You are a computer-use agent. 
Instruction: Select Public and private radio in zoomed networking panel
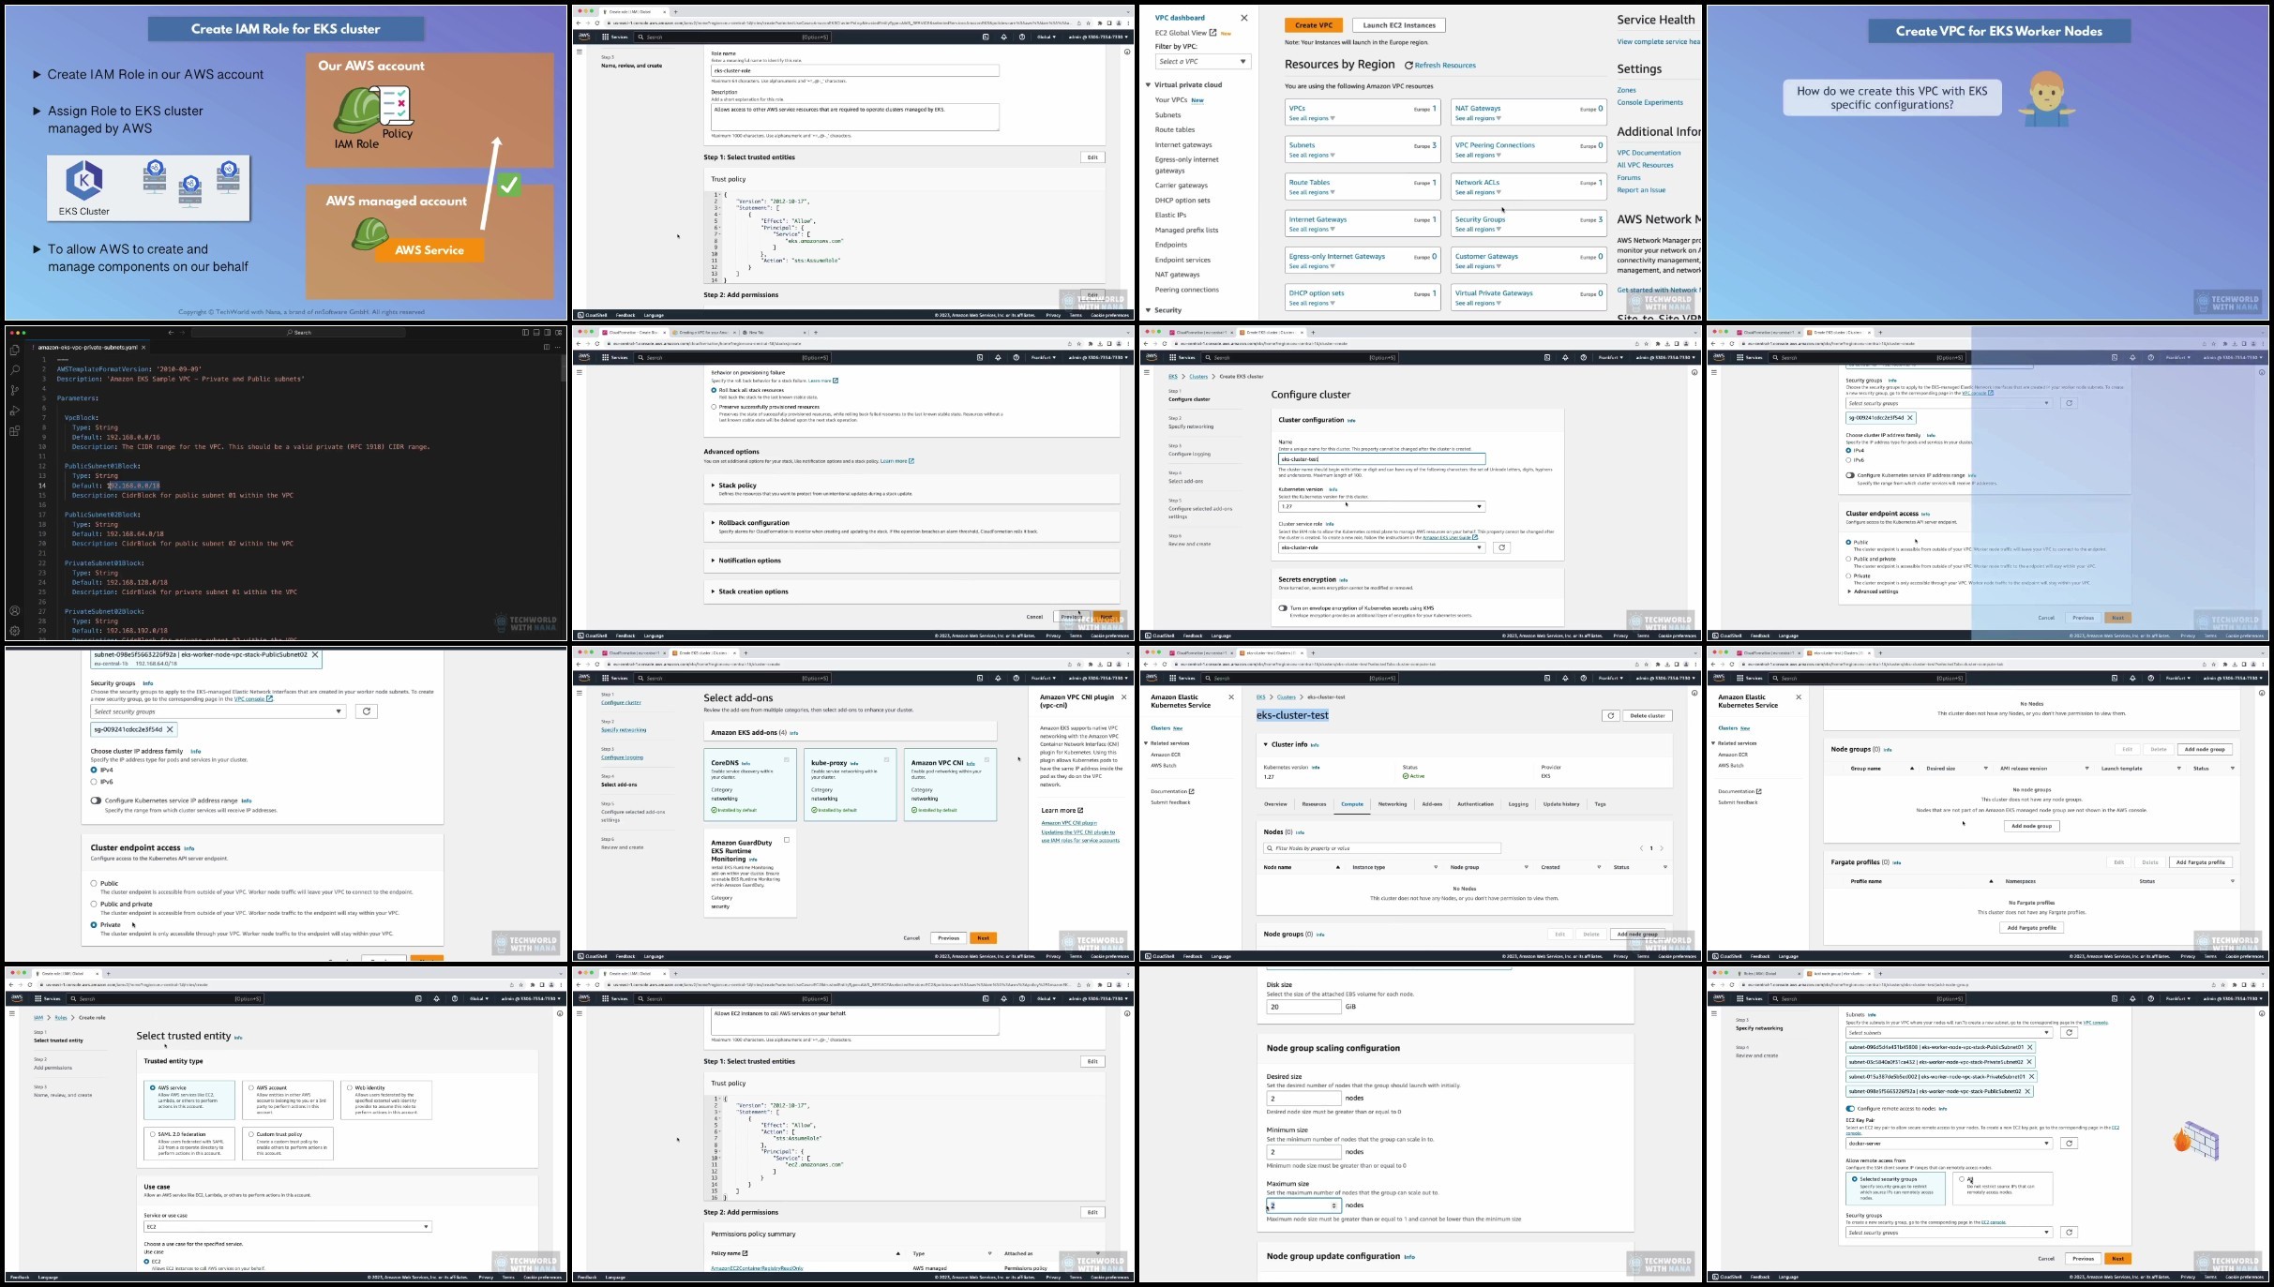click(94, 905)
